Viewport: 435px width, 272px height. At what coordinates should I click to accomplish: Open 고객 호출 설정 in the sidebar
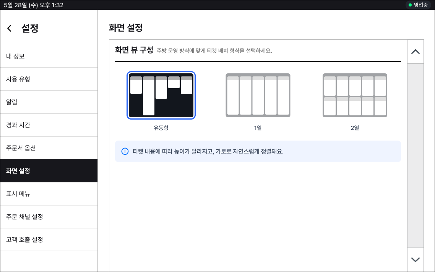pos(49,240)
